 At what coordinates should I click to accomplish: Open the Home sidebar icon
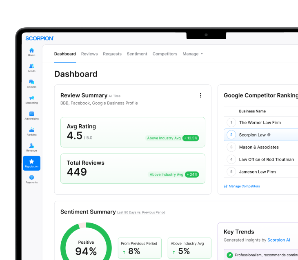pos(31,50)
